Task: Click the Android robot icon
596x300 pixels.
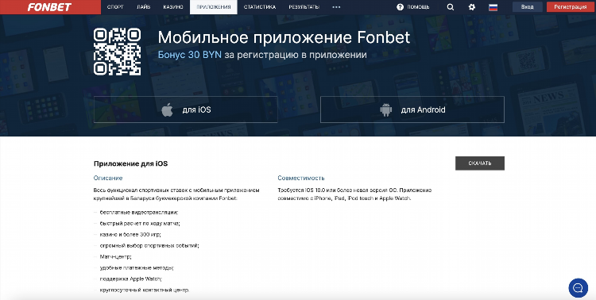Action: click(x=385, y=110)
